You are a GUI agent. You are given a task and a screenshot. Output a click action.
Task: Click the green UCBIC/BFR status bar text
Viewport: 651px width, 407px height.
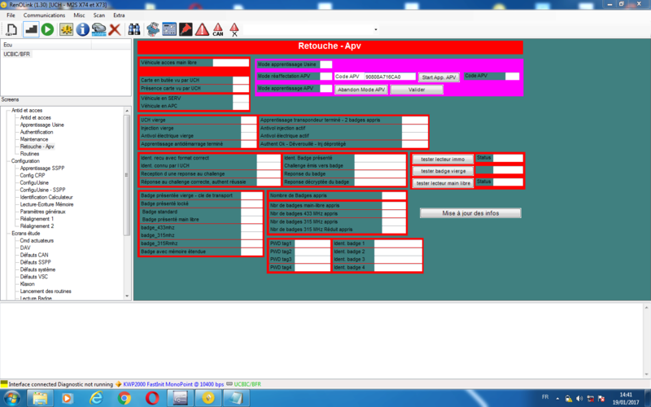coord(247,384)
